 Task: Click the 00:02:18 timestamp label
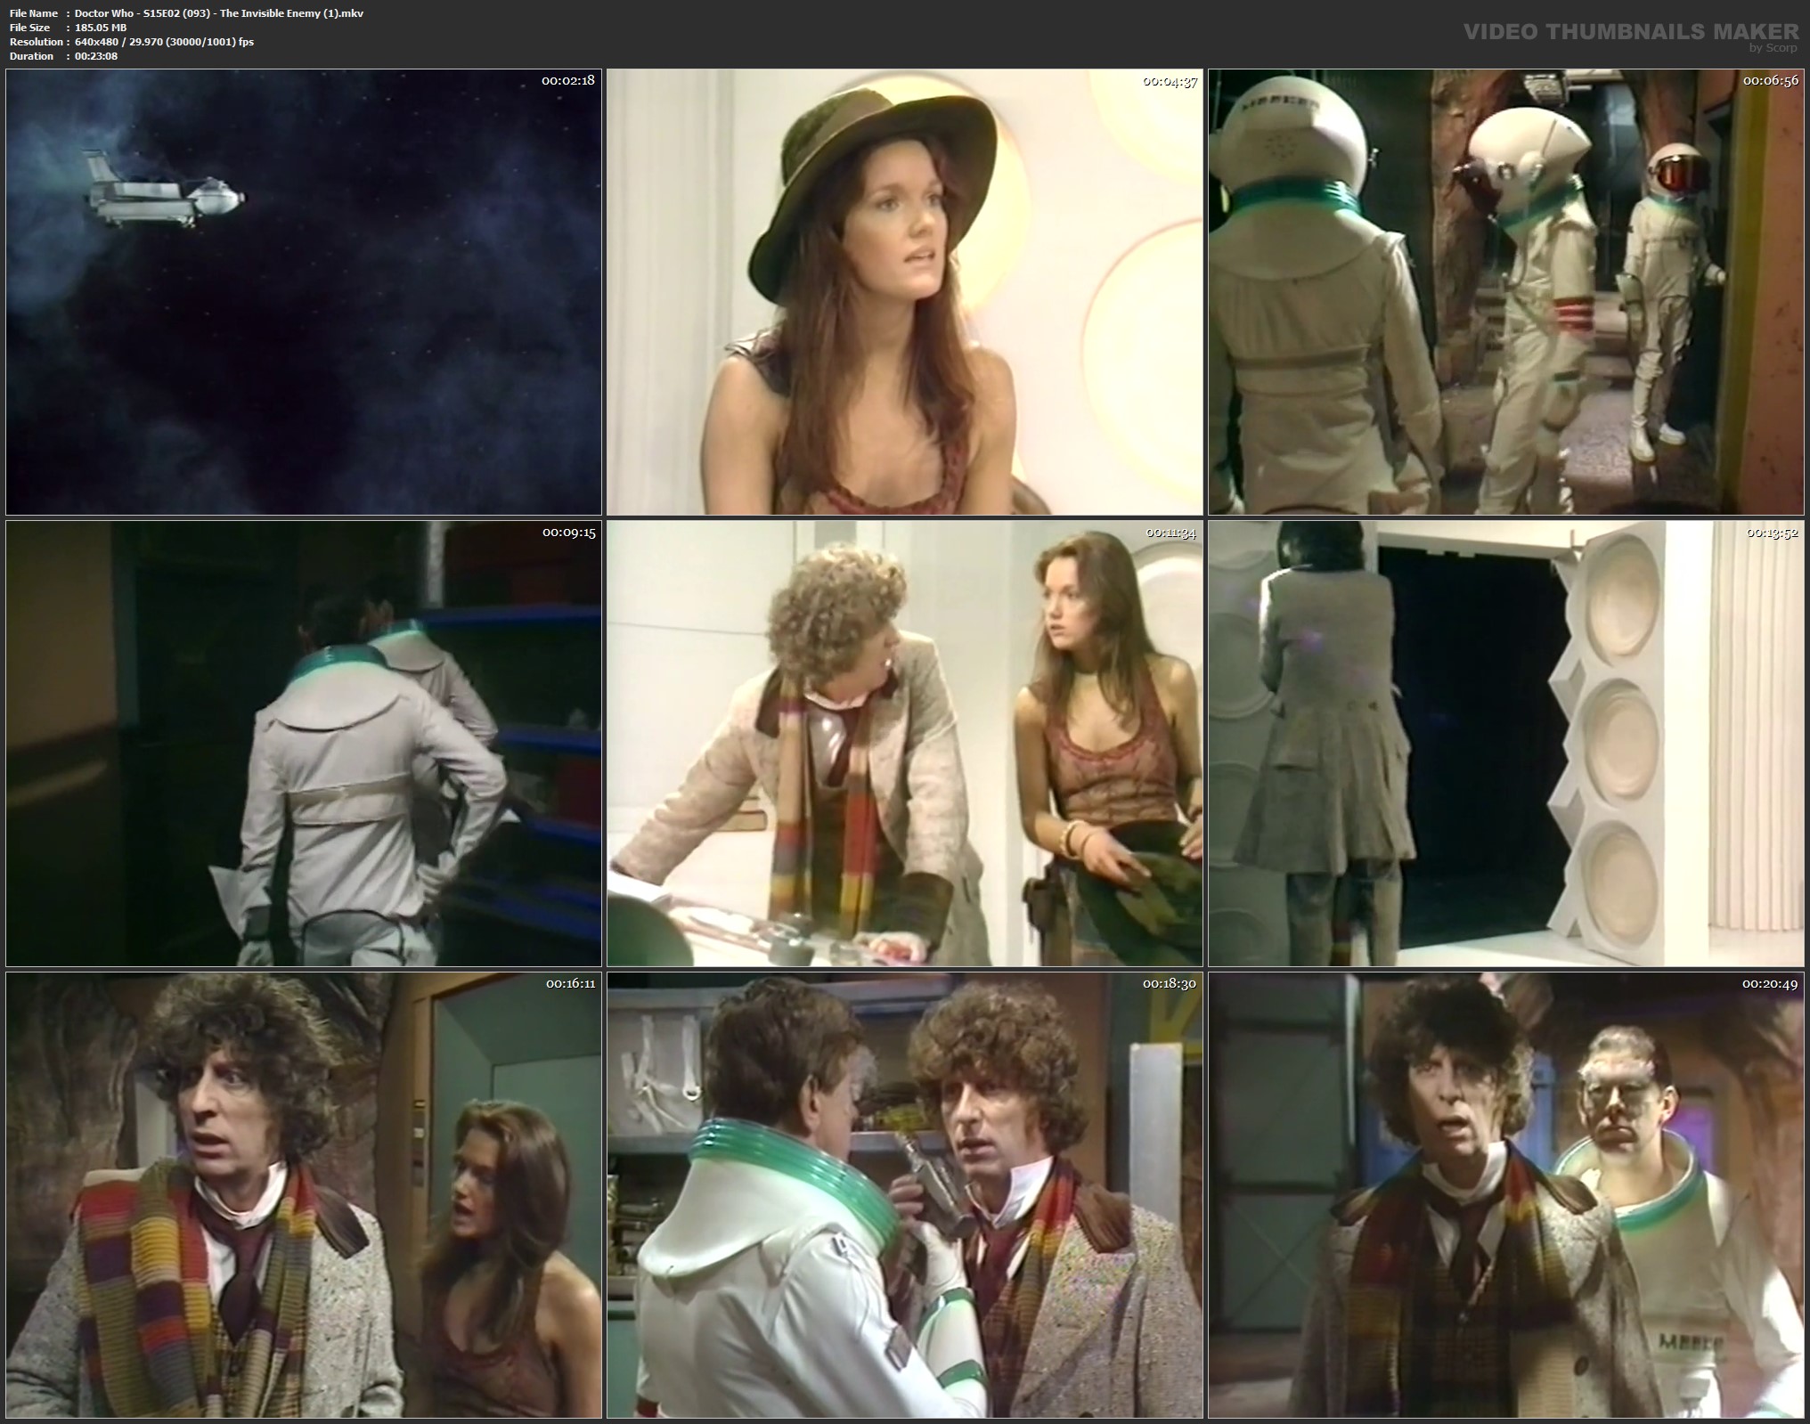click(567, 80)
